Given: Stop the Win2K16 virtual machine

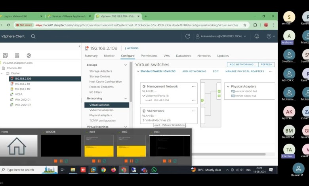Looking at the screenshot, I should (x=56, y=161).
